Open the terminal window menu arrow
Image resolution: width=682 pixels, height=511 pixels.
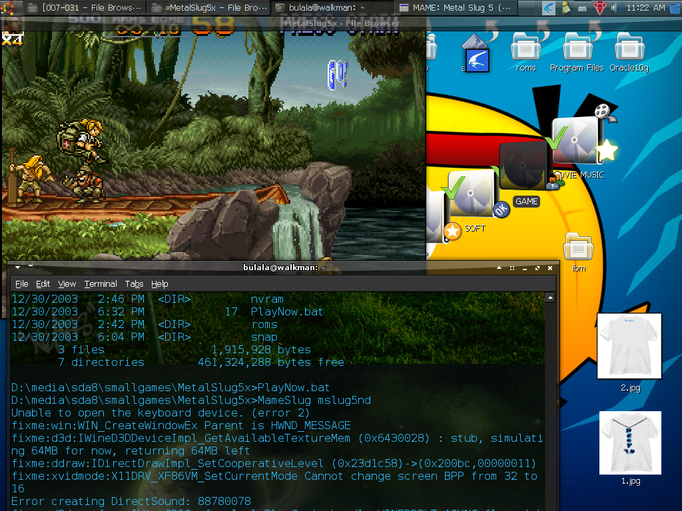pos(17,267)
